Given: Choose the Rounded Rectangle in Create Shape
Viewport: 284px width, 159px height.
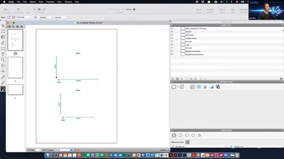Looking at the screenshot, I should pyautogui.click(x=180, y=135).
